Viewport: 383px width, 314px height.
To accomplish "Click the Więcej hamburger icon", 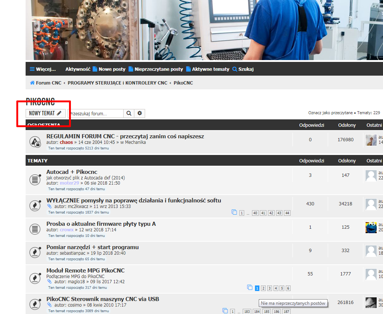I will pos(32,69).
